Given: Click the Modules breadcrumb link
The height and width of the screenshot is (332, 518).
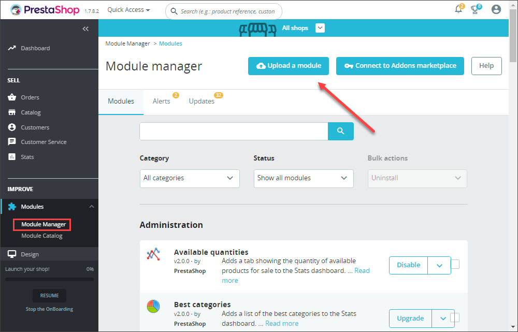Looking at the screenshot, I should 170,44.
